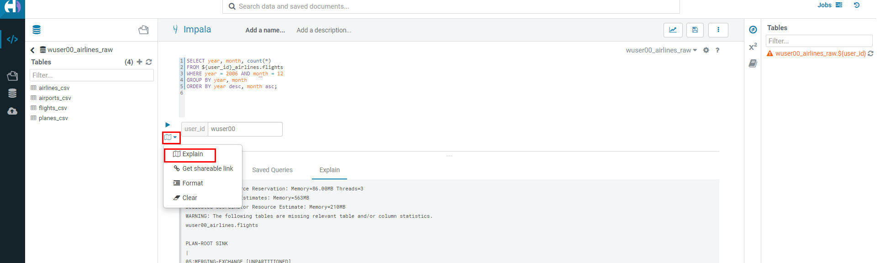Focus the search data and documents box
Viewport: 885px width, 263px height.
click(x=451, y=6)
